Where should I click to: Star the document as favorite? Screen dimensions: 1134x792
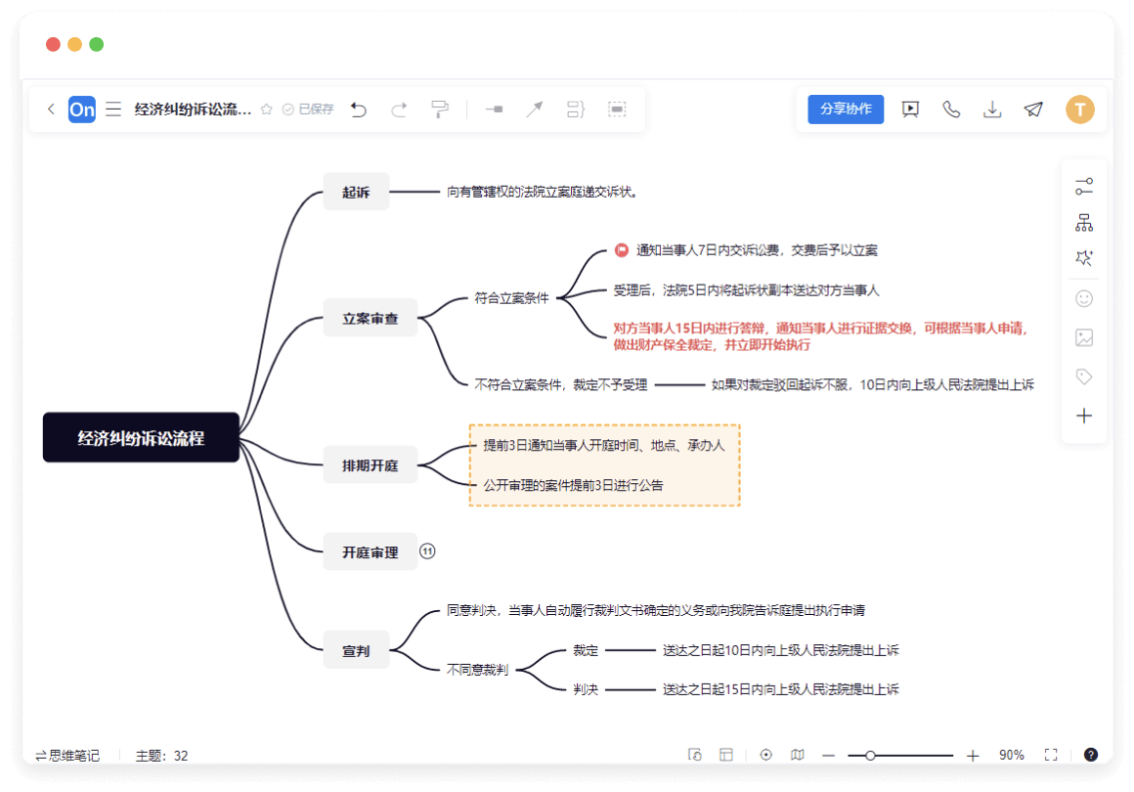(266, 110)
